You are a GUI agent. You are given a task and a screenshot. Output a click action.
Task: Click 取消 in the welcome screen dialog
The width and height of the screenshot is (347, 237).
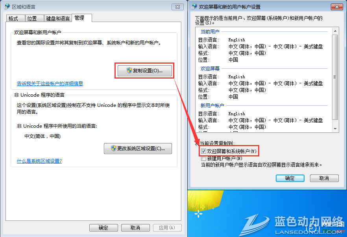[x=324, y=178]
